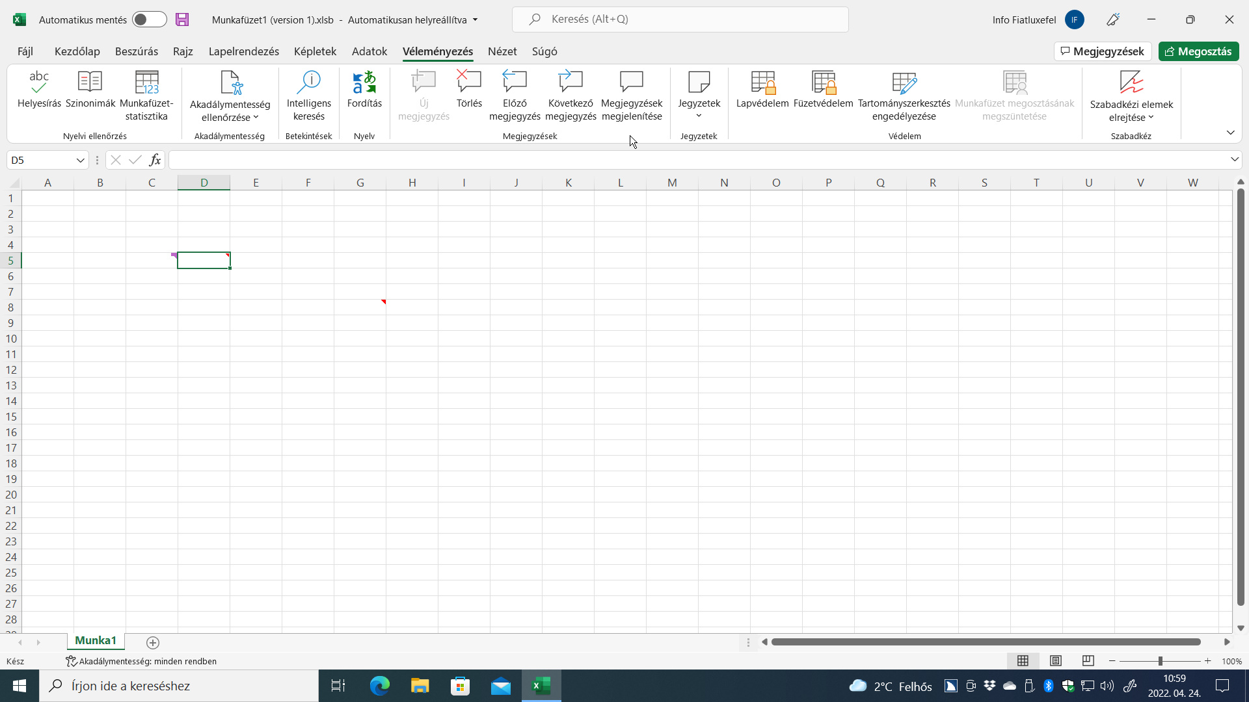This screenshot has height=702, width=1249.
Task: Click the zoom slider handle
Action: [1160, 661]
